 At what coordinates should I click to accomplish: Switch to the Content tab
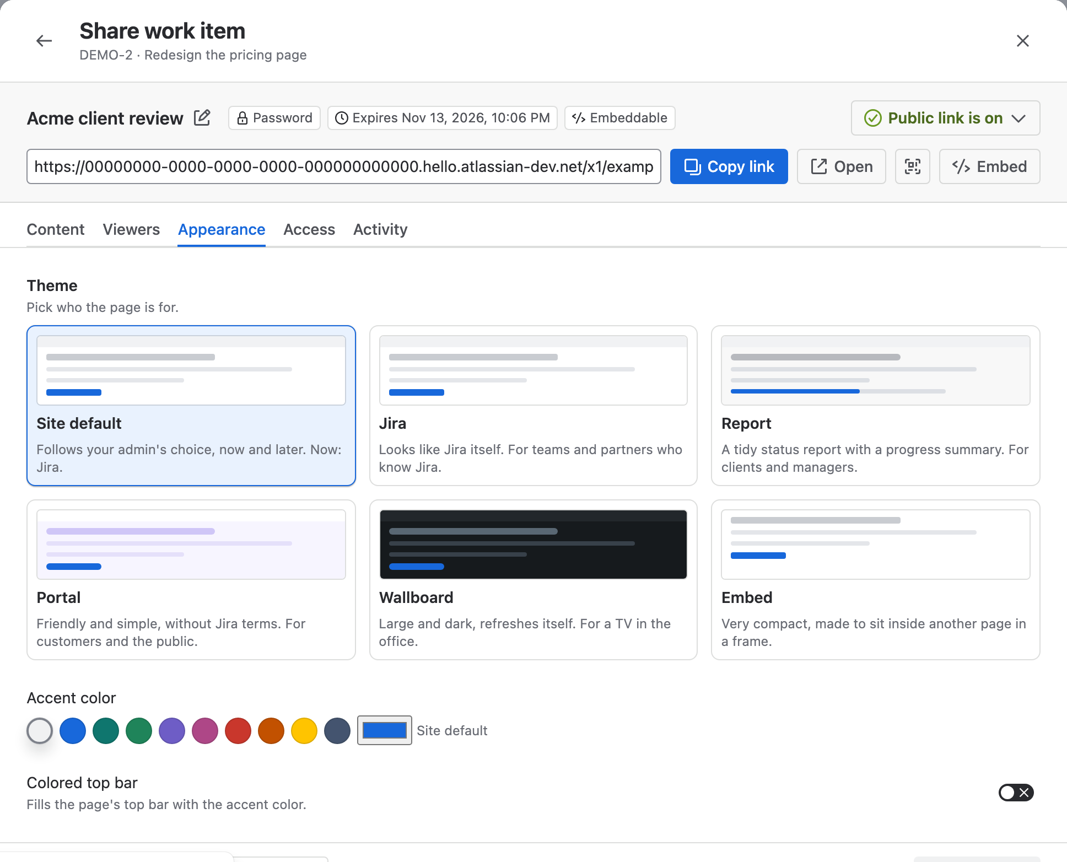point(56,229)
